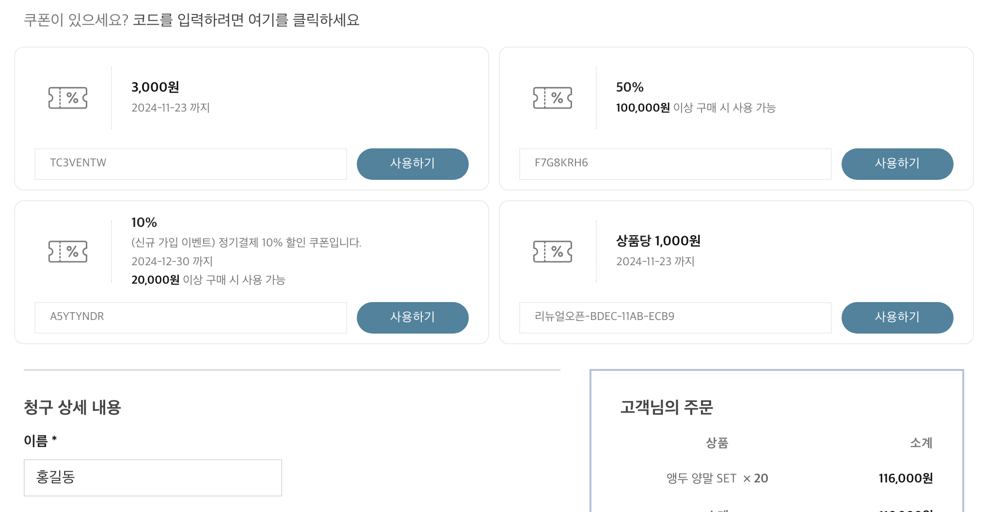Click the A5YTYNDR coupon code field
987x512 pixels.
click(x=191, y=318)
